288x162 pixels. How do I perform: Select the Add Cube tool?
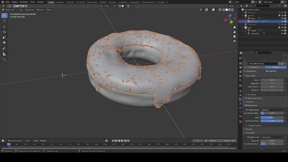coord(4,60)
